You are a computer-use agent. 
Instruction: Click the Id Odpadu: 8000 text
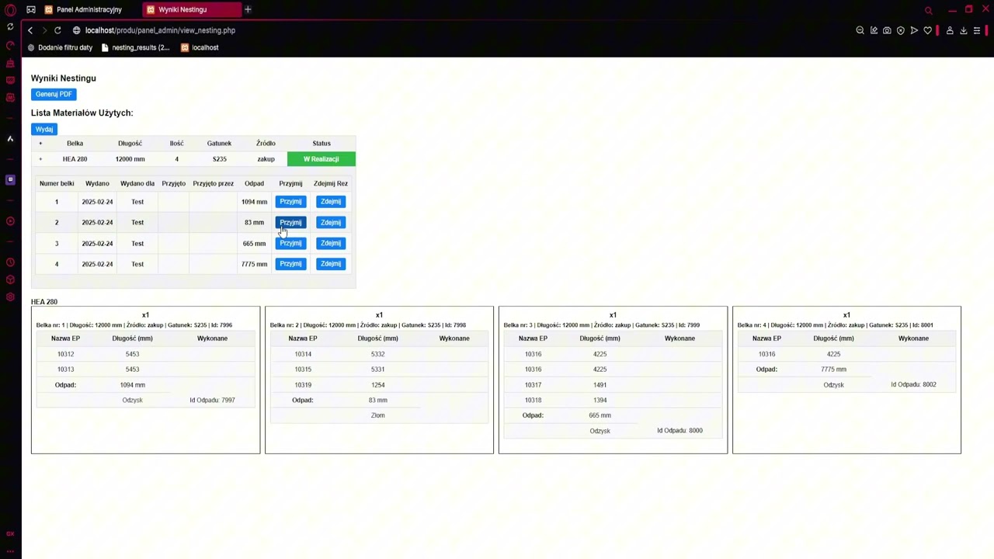click(679, 430)
